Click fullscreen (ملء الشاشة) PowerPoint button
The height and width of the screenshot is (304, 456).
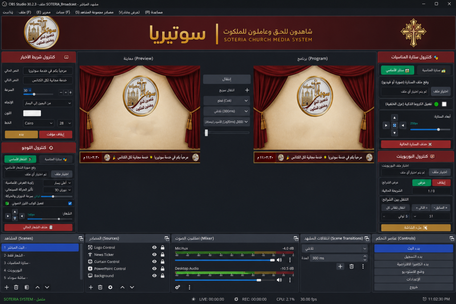click(416, 227)
